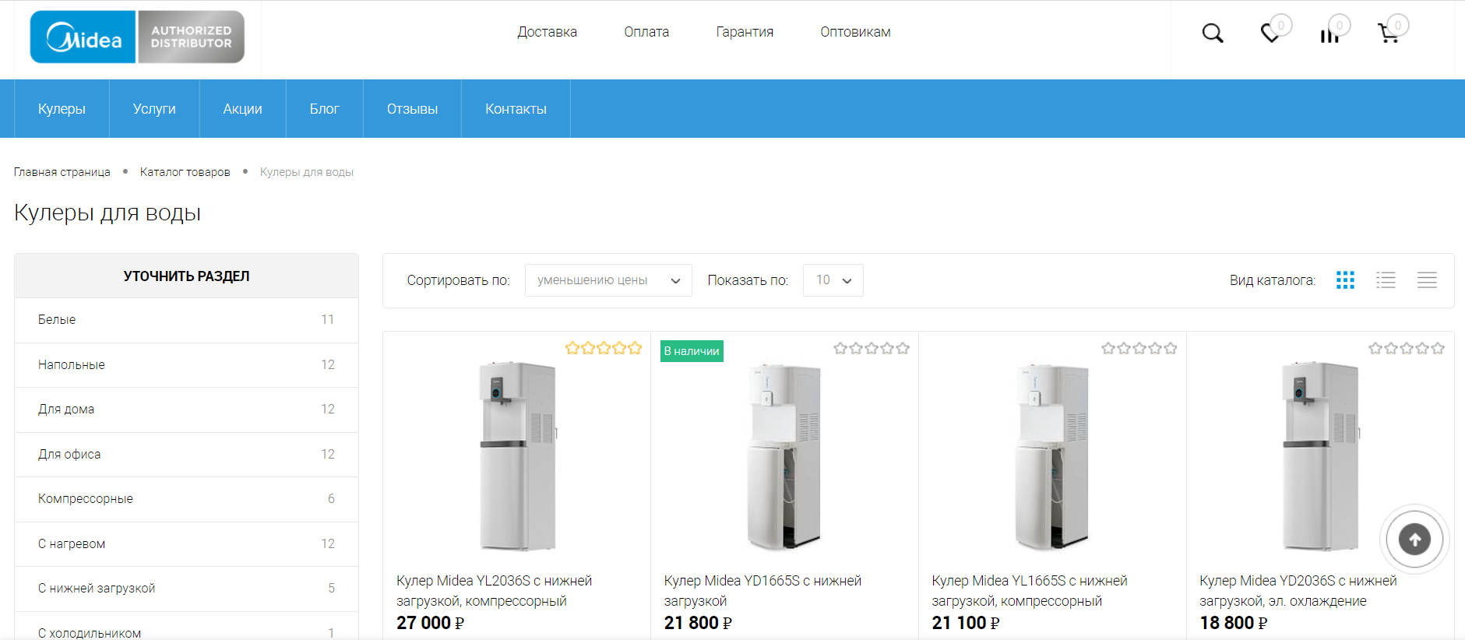Expand the 'Показать по' 10 items dropdown
The image size is (1465, 640).
pyautogui.click(x=833, y=280)
